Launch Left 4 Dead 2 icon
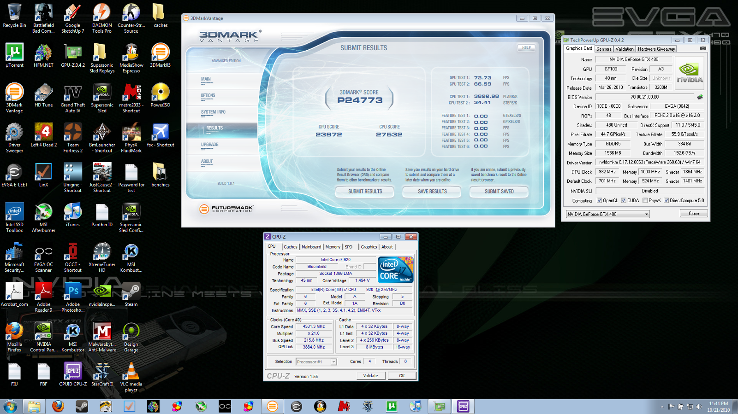 pyautogui.click(x=43, y=135)
